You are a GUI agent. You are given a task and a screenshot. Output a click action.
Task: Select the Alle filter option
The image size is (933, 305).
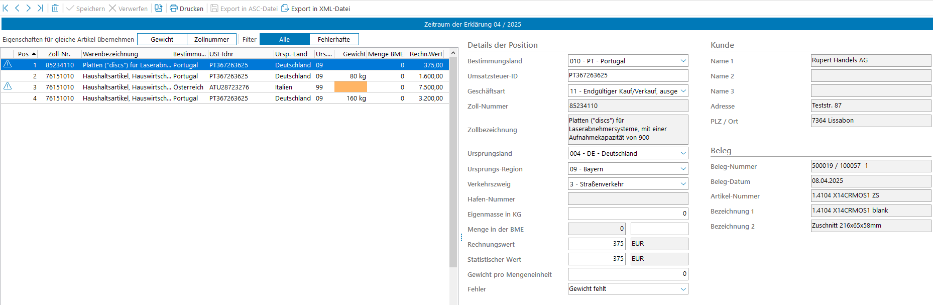pyautogui.click(x=284, y=39)
